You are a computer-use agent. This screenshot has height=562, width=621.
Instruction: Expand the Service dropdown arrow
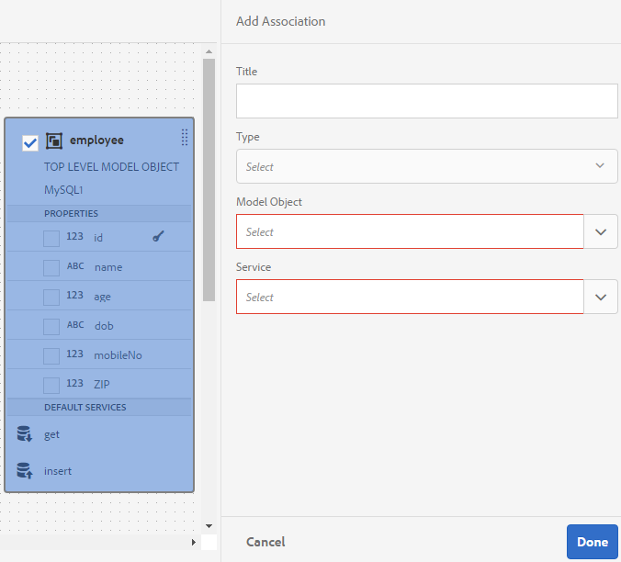[x=601, y=297]
